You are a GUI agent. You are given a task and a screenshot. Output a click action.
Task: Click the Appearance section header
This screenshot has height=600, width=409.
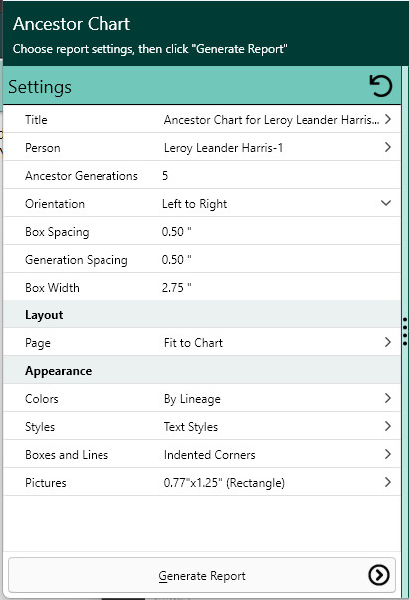58,371
